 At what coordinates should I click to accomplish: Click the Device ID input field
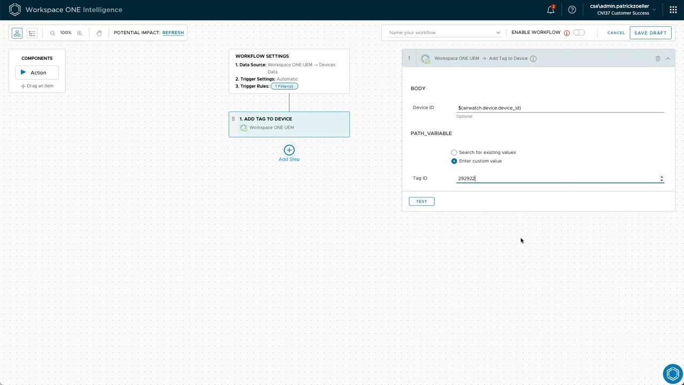coord(560,107)
